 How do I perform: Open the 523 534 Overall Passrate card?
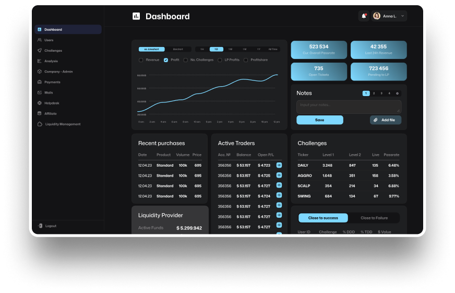319,50
